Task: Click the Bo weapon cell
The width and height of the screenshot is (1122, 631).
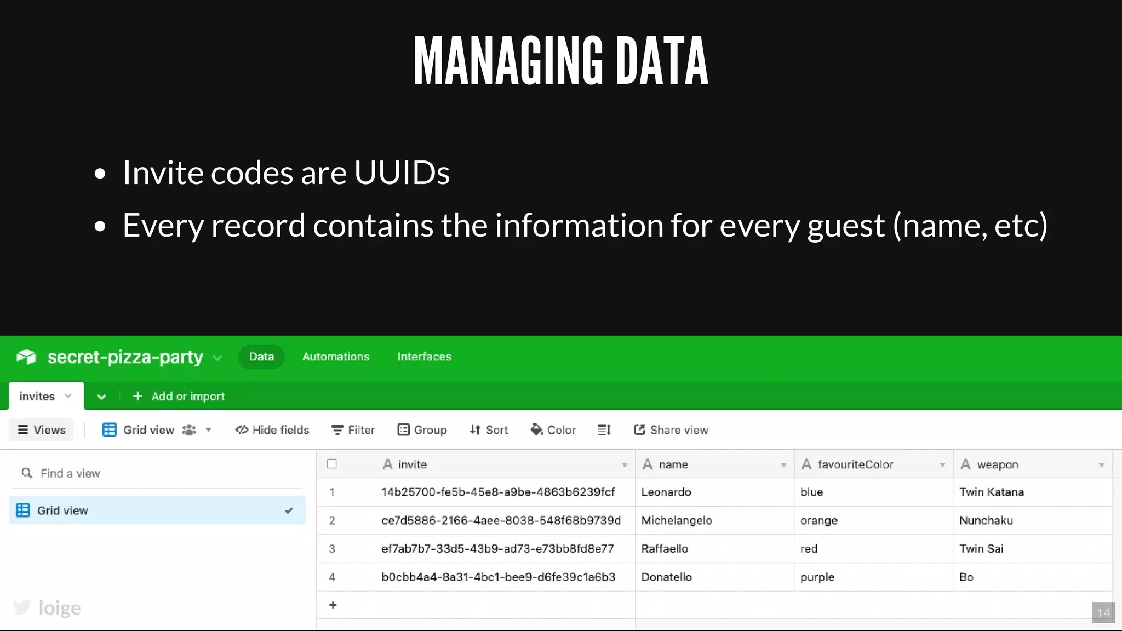Action: [x=1033, y=577]
